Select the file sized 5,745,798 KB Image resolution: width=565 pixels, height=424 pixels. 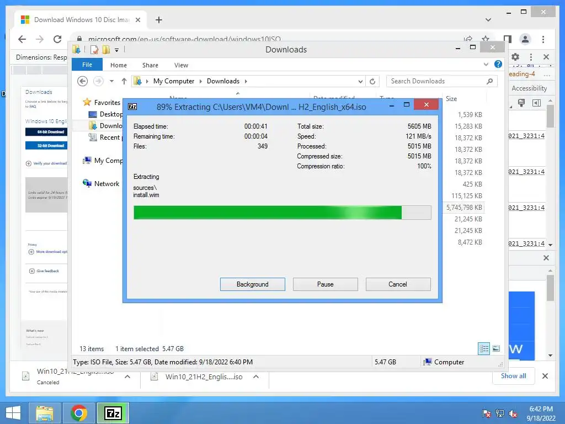point(464,208)
